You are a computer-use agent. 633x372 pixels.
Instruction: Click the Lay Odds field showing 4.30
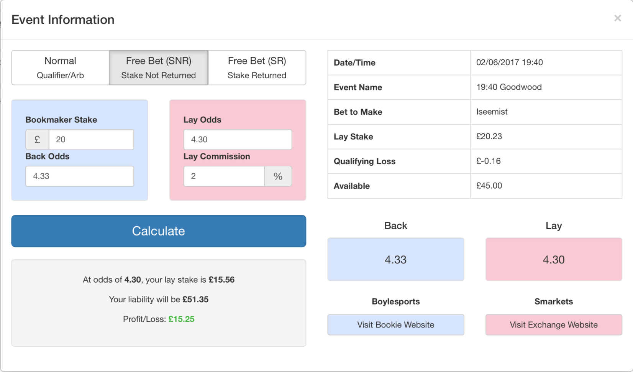(237, 139)
